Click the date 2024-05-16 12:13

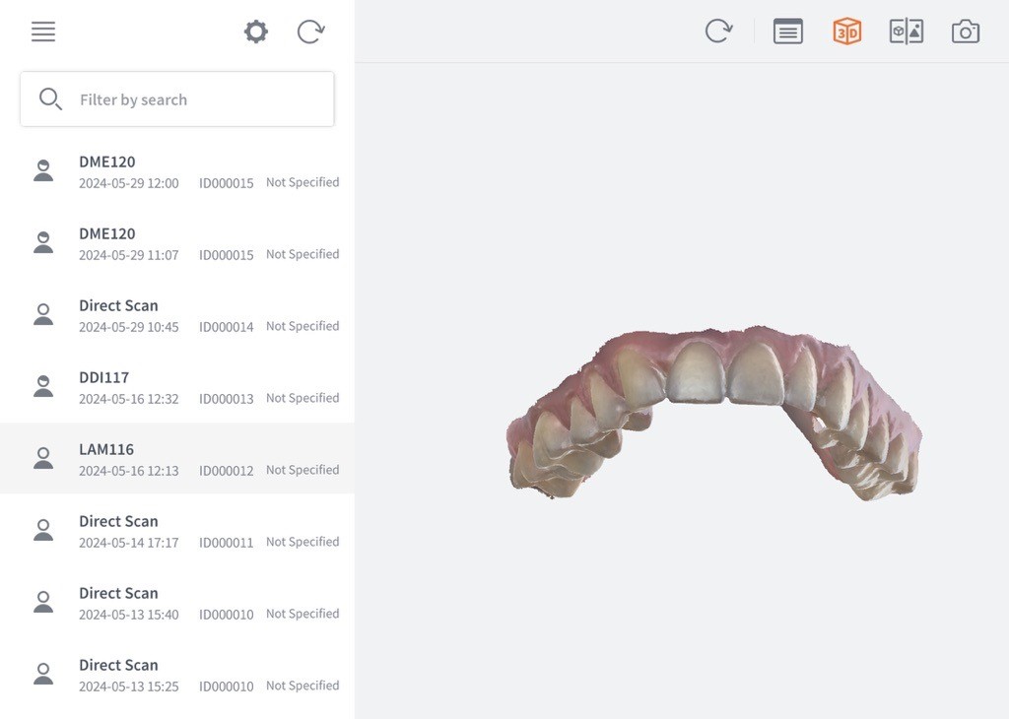(x=129, y=471)
